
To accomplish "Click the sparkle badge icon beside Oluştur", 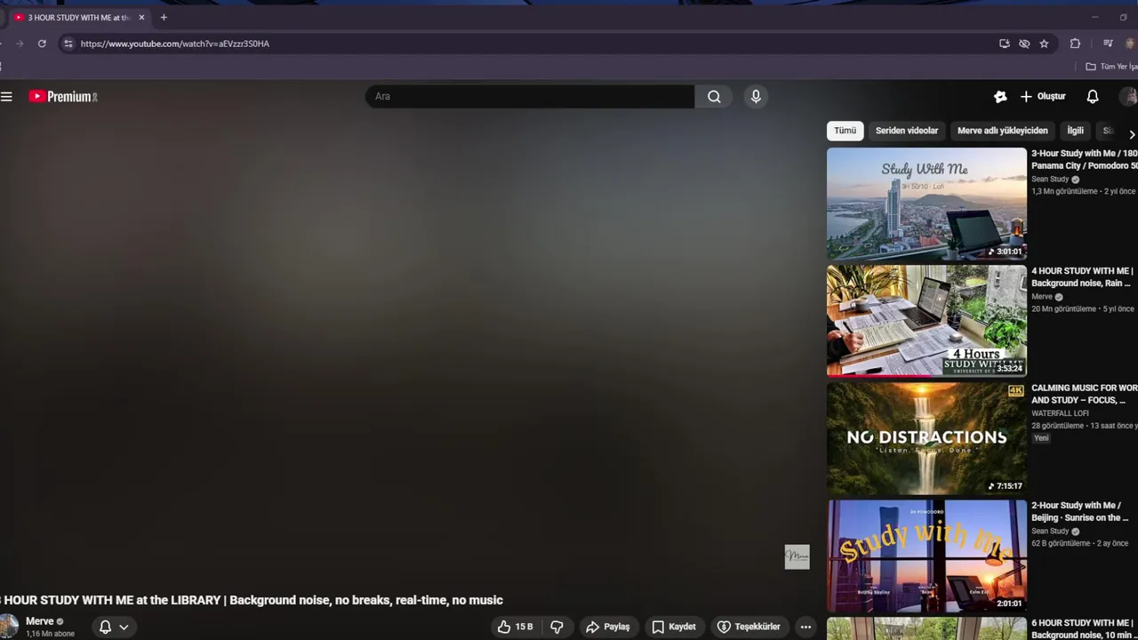I will coord(1000,97).
